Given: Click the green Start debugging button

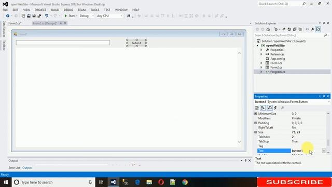Looking at the screenshot, I should click(70, 16).
